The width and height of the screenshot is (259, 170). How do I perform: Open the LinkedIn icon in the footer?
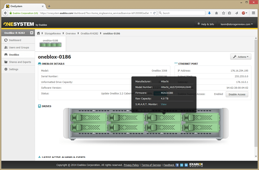tap(186, 165)
